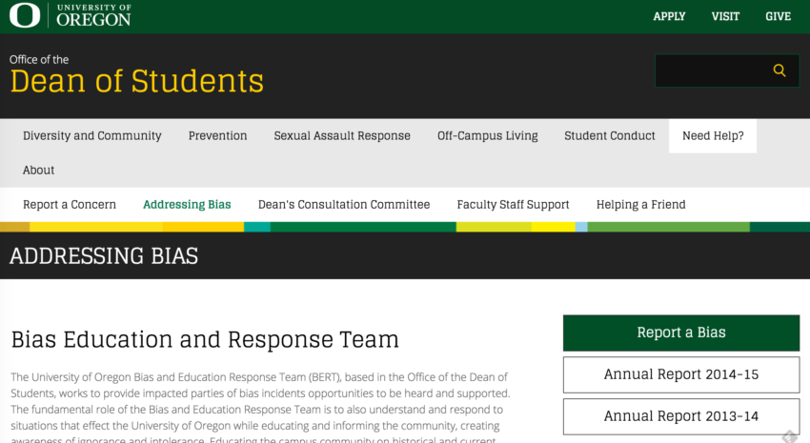
Task: Open Dean's Consultation Committee page
Action: tap(344, 205)
